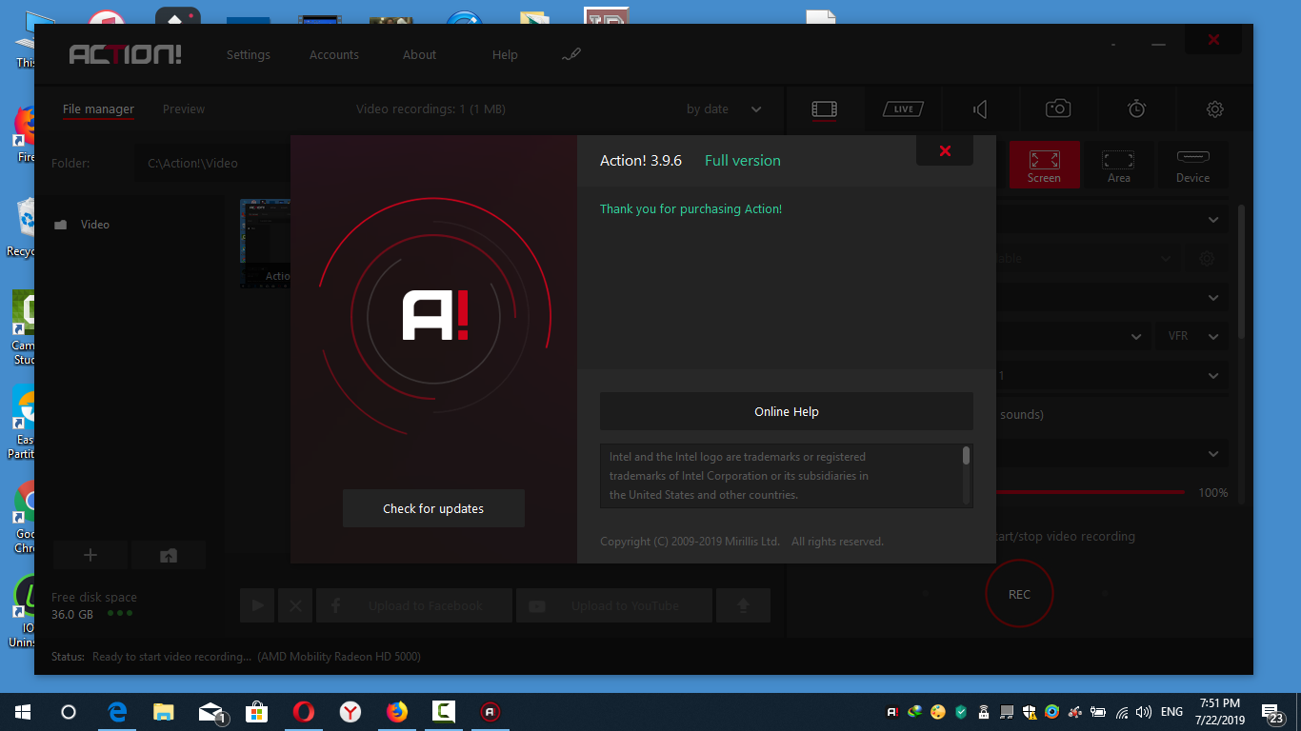Viewport: 1301px width, 731px height.
Task: Play the selected recording
Action: point(257,605)
